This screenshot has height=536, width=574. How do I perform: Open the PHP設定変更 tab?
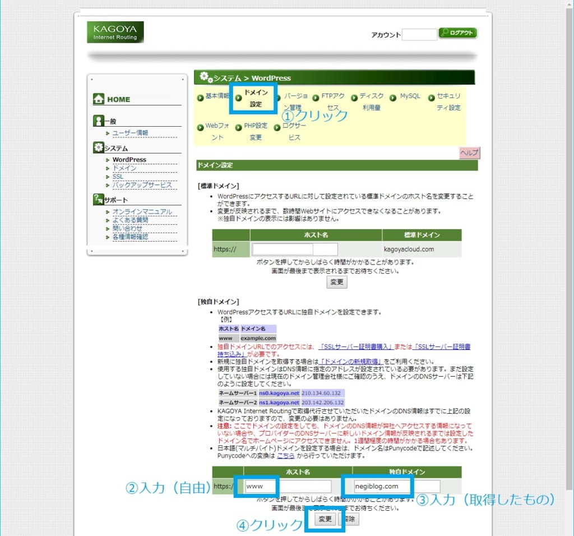256,131
